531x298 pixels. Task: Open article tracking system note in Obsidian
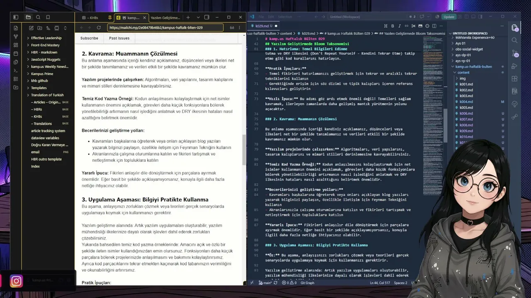48,131
